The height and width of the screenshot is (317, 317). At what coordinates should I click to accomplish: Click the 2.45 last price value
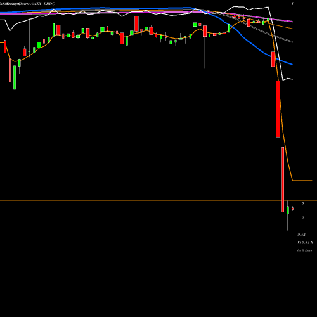point(301,235)
